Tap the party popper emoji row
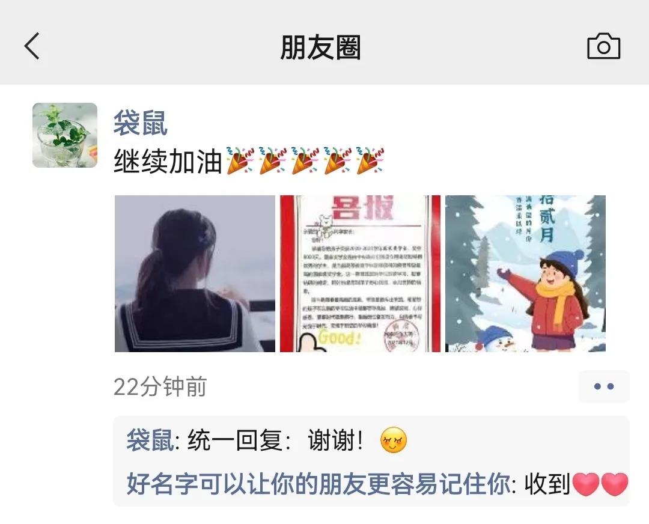The width and height of the screenshot is (649, 524). tap(305, 160)
